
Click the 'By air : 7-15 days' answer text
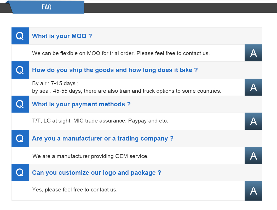click(x=55, y=83)
